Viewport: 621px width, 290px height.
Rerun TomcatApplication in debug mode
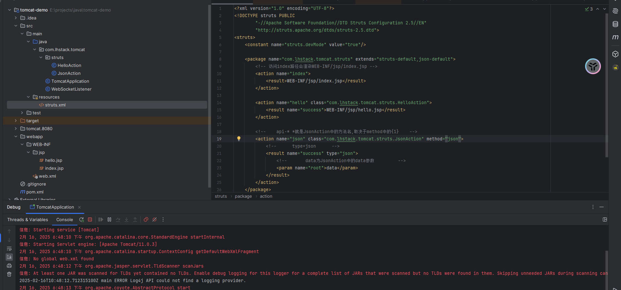point(81,219)
